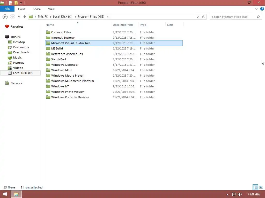Open the Share ribbon tab
265x198 pixels.
pos(37,9)
